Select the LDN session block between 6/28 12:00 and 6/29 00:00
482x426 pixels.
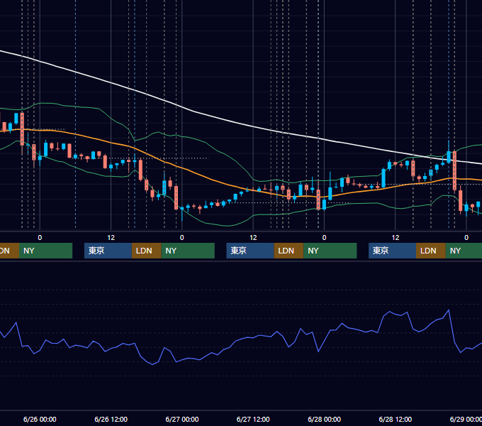(x=431, y=251)
